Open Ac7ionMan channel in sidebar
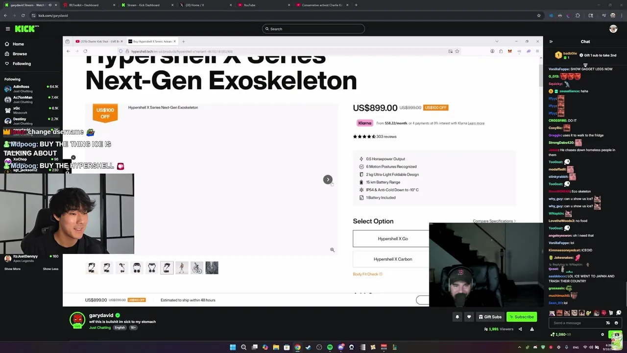 pos(31,100)
